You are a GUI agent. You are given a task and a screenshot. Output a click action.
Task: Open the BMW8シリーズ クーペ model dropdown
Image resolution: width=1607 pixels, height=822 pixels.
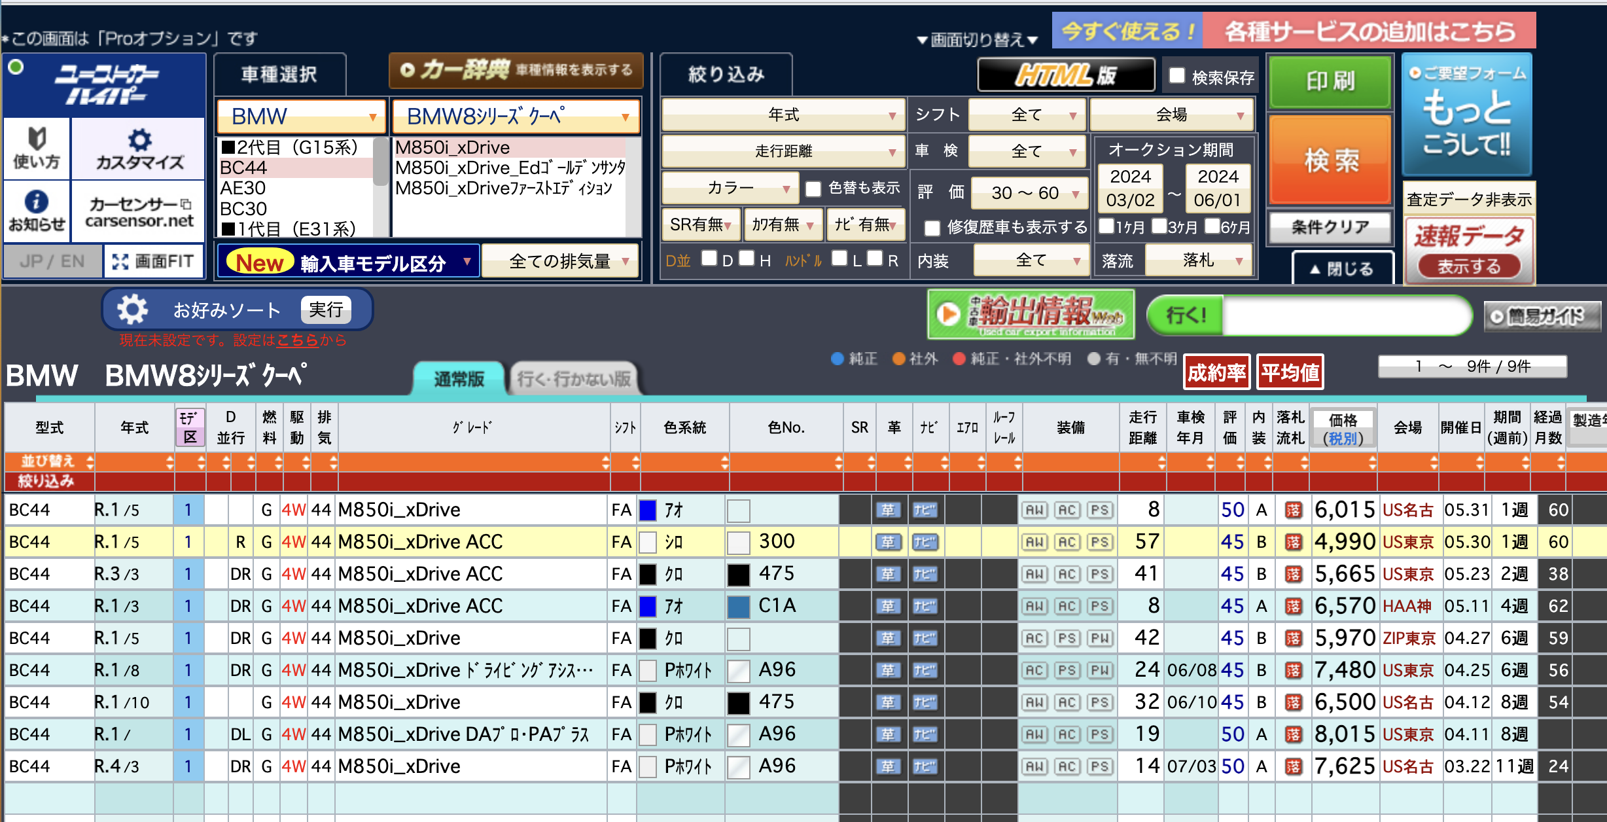click(516, 116)
